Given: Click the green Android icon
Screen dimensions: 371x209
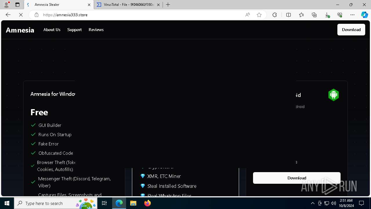Looking at the screenshot, I should (x=334, y=95).
